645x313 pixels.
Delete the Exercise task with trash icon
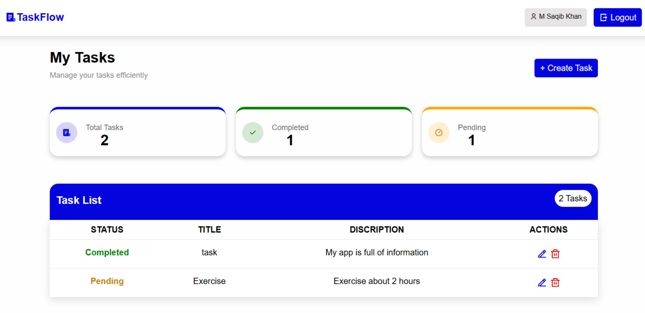pos(555,283)
